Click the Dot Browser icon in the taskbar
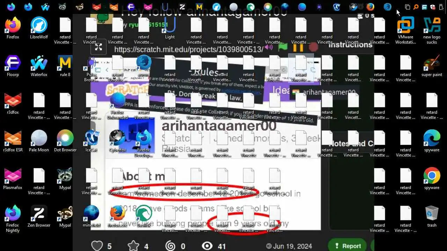Image resolution: width=447 pixels, height=251 pixels. click(x=268, y=7)
